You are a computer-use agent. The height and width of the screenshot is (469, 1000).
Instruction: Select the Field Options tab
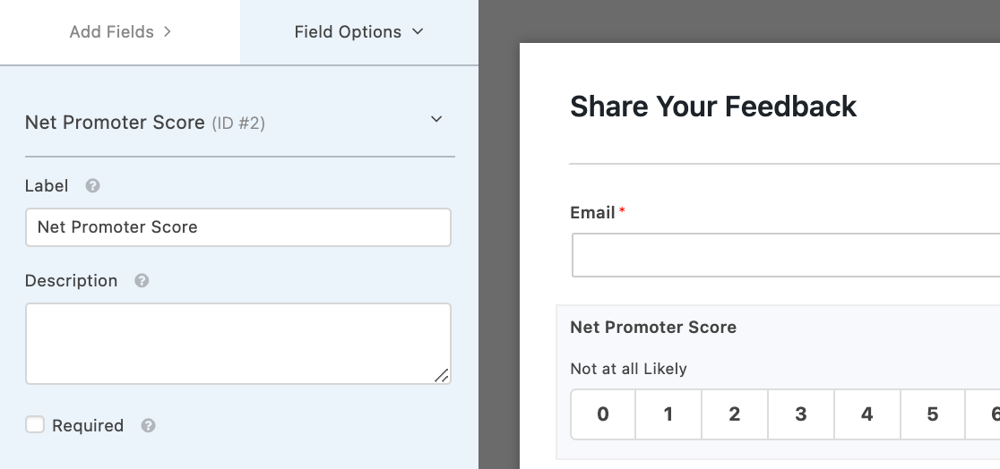359,32
